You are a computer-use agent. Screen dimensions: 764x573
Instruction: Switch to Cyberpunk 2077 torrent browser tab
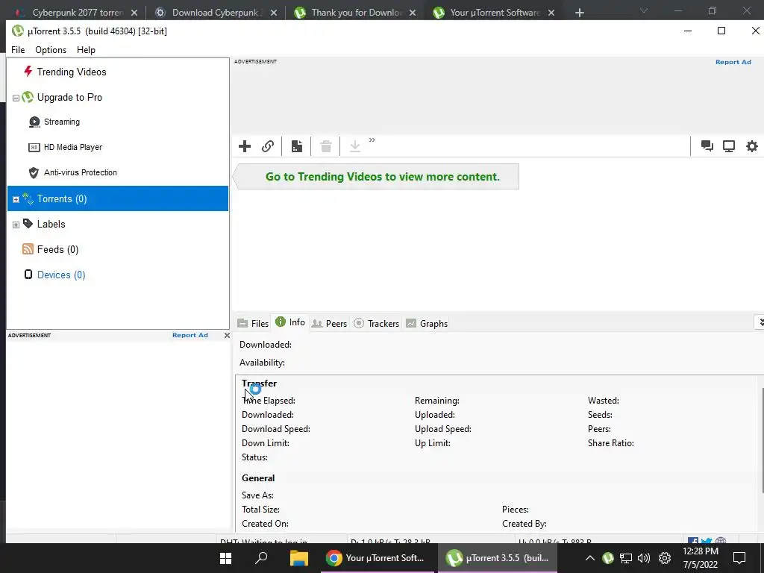[77, 12]
